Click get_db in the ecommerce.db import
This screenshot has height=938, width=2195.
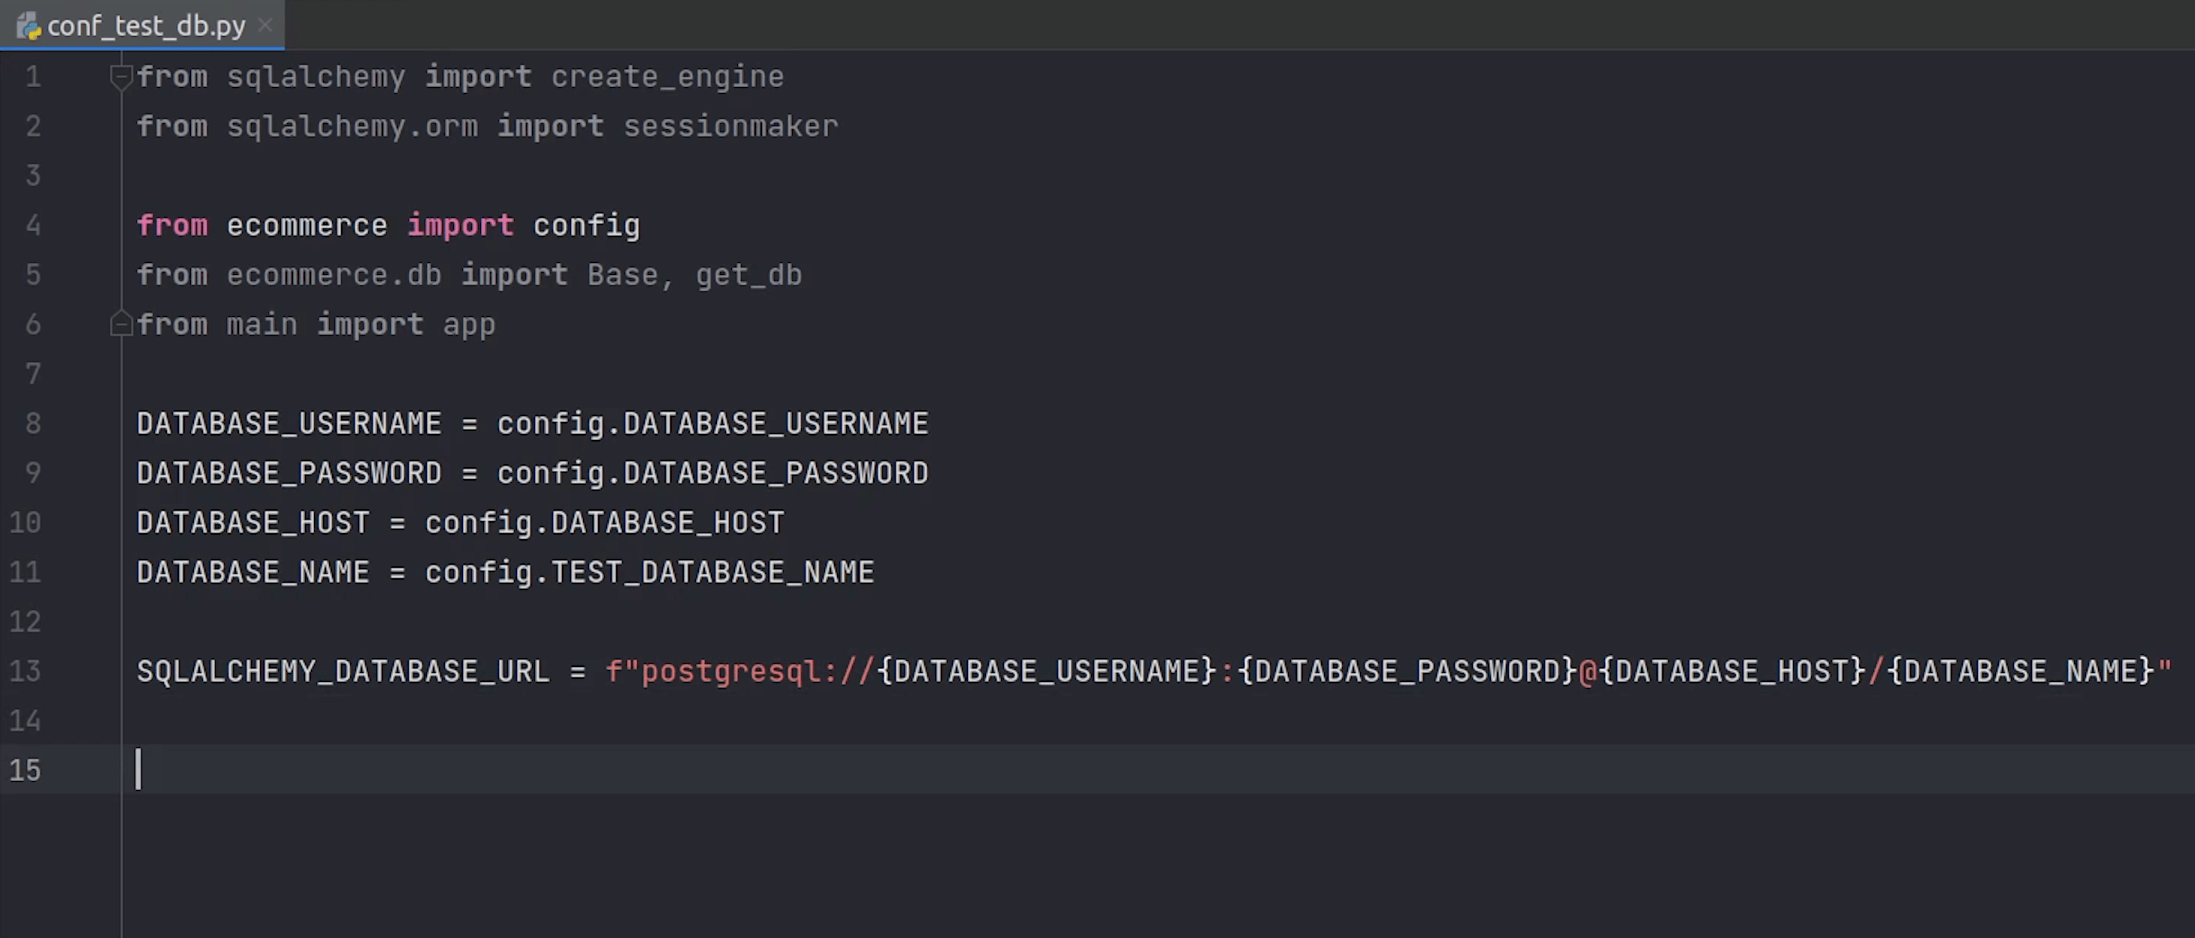point(748,275)
